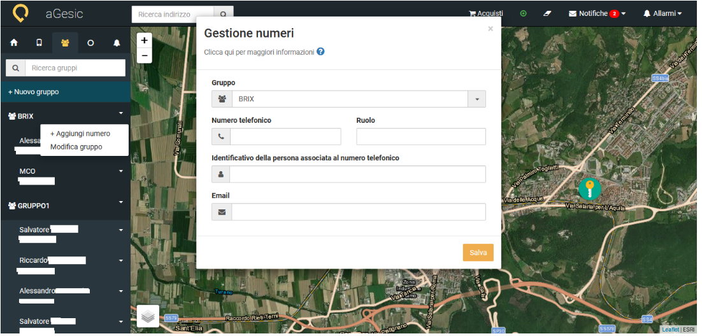702x336 pixels.
Task: Select the groups icon tab
Action: [x=65, y=43]
